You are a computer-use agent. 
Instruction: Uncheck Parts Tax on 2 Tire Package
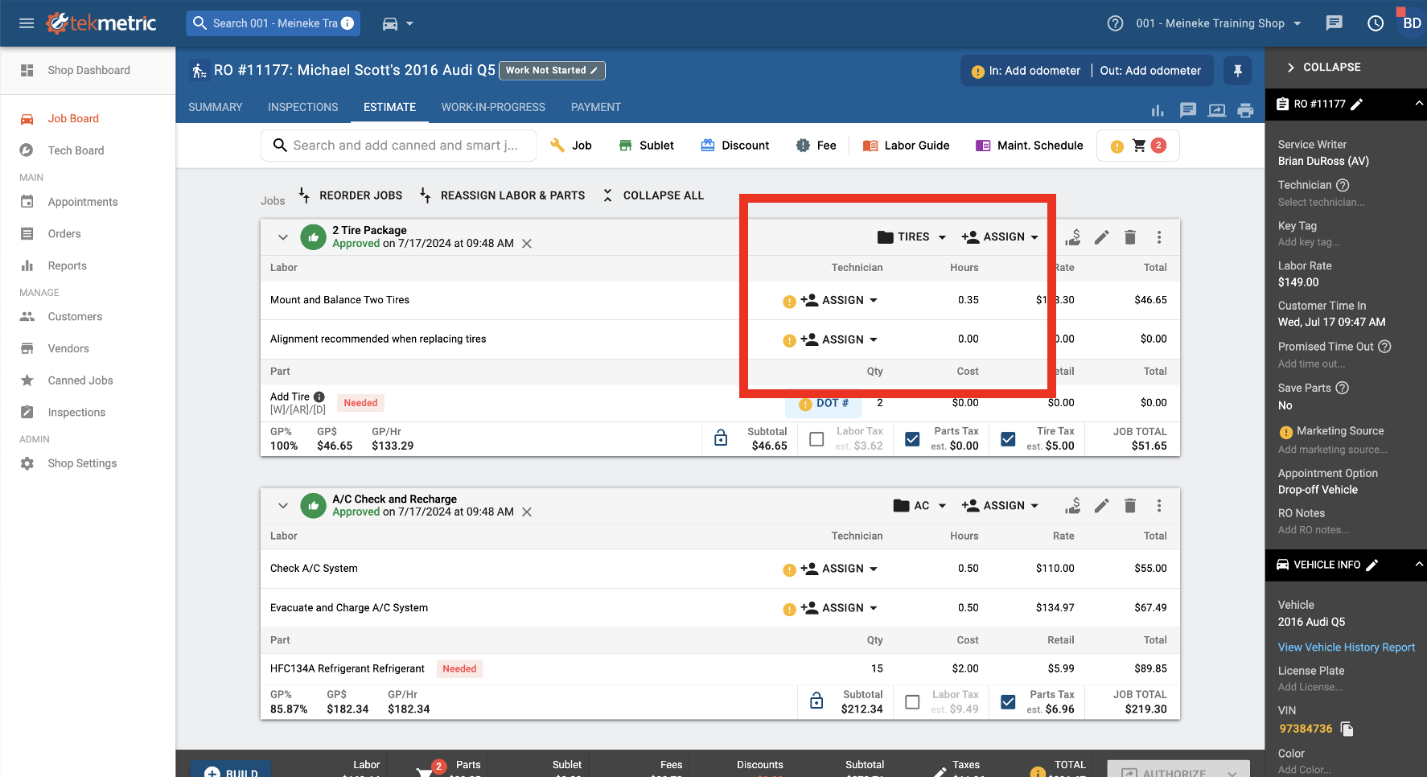pyautogui.click(x=912, y=439)
